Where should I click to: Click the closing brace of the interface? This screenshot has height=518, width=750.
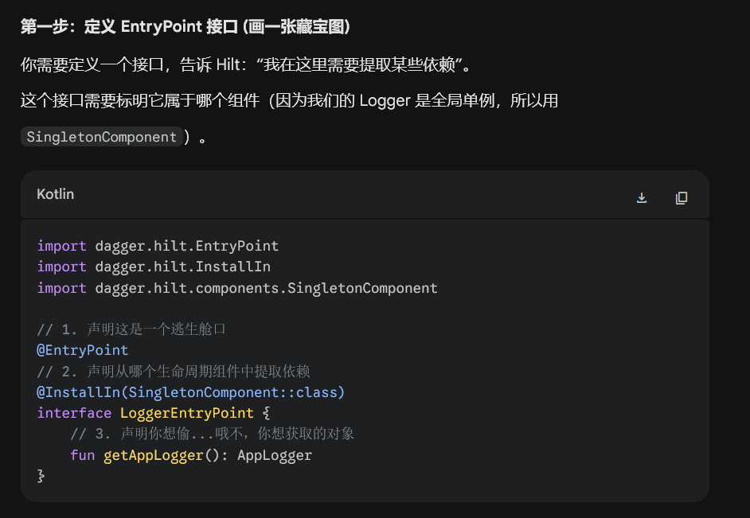click(41, 476)
